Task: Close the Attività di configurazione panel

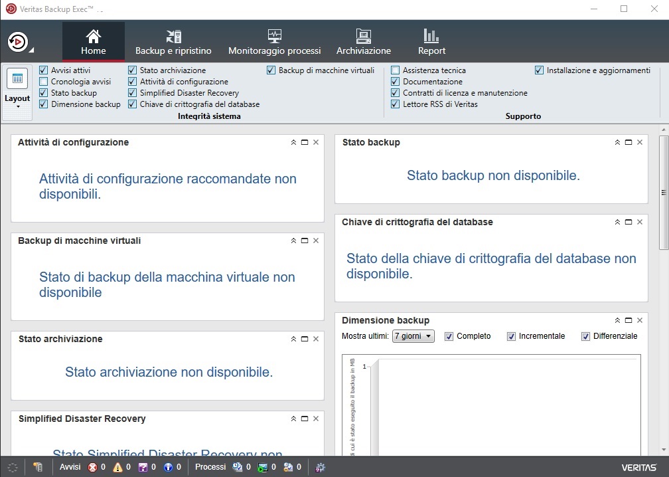Action: [316, 142]
